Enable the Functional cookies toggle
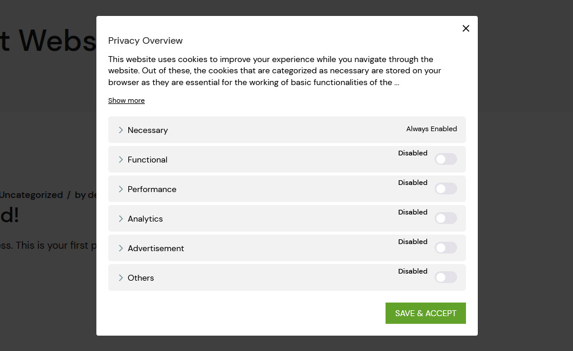The height and width of the screenshot is (351, 573). pyautogui.click(x=446, y=159)
